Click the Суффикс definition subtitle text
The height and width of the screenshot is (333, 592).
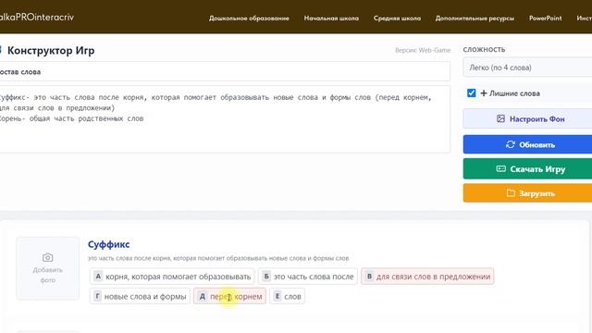(218, 258)
